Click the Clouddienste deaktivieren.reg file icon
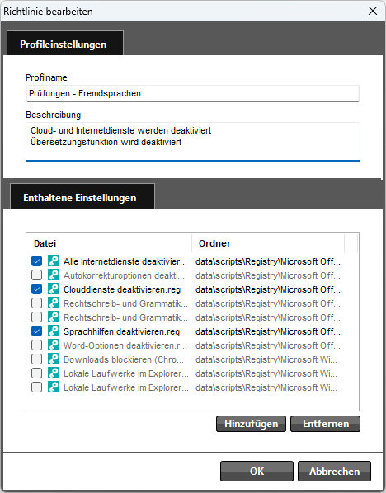 (x=54, y=289)
